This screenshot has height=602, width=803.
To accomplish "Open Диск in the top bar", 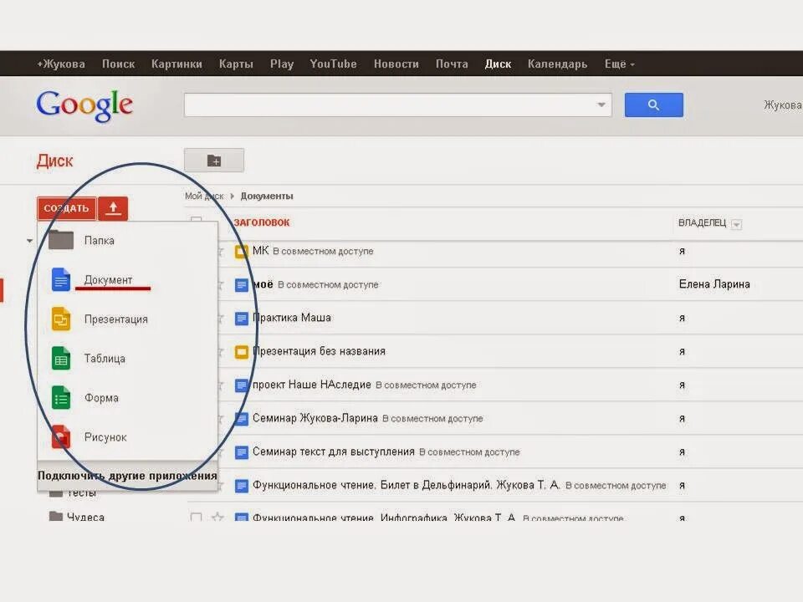I will click(x=498, y=64).
